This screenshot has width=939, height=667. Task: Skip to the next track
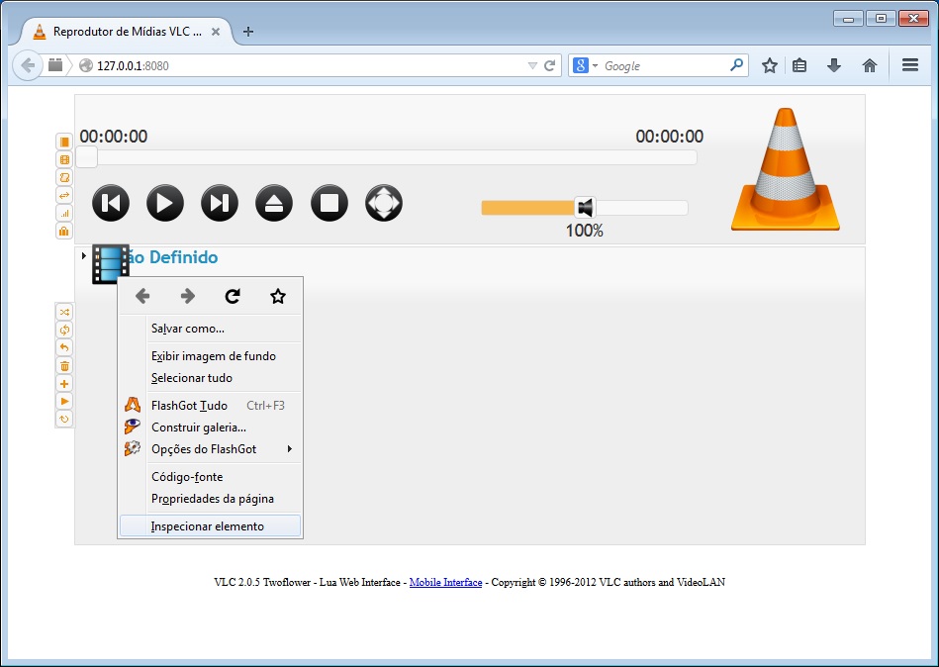point(220,203)
